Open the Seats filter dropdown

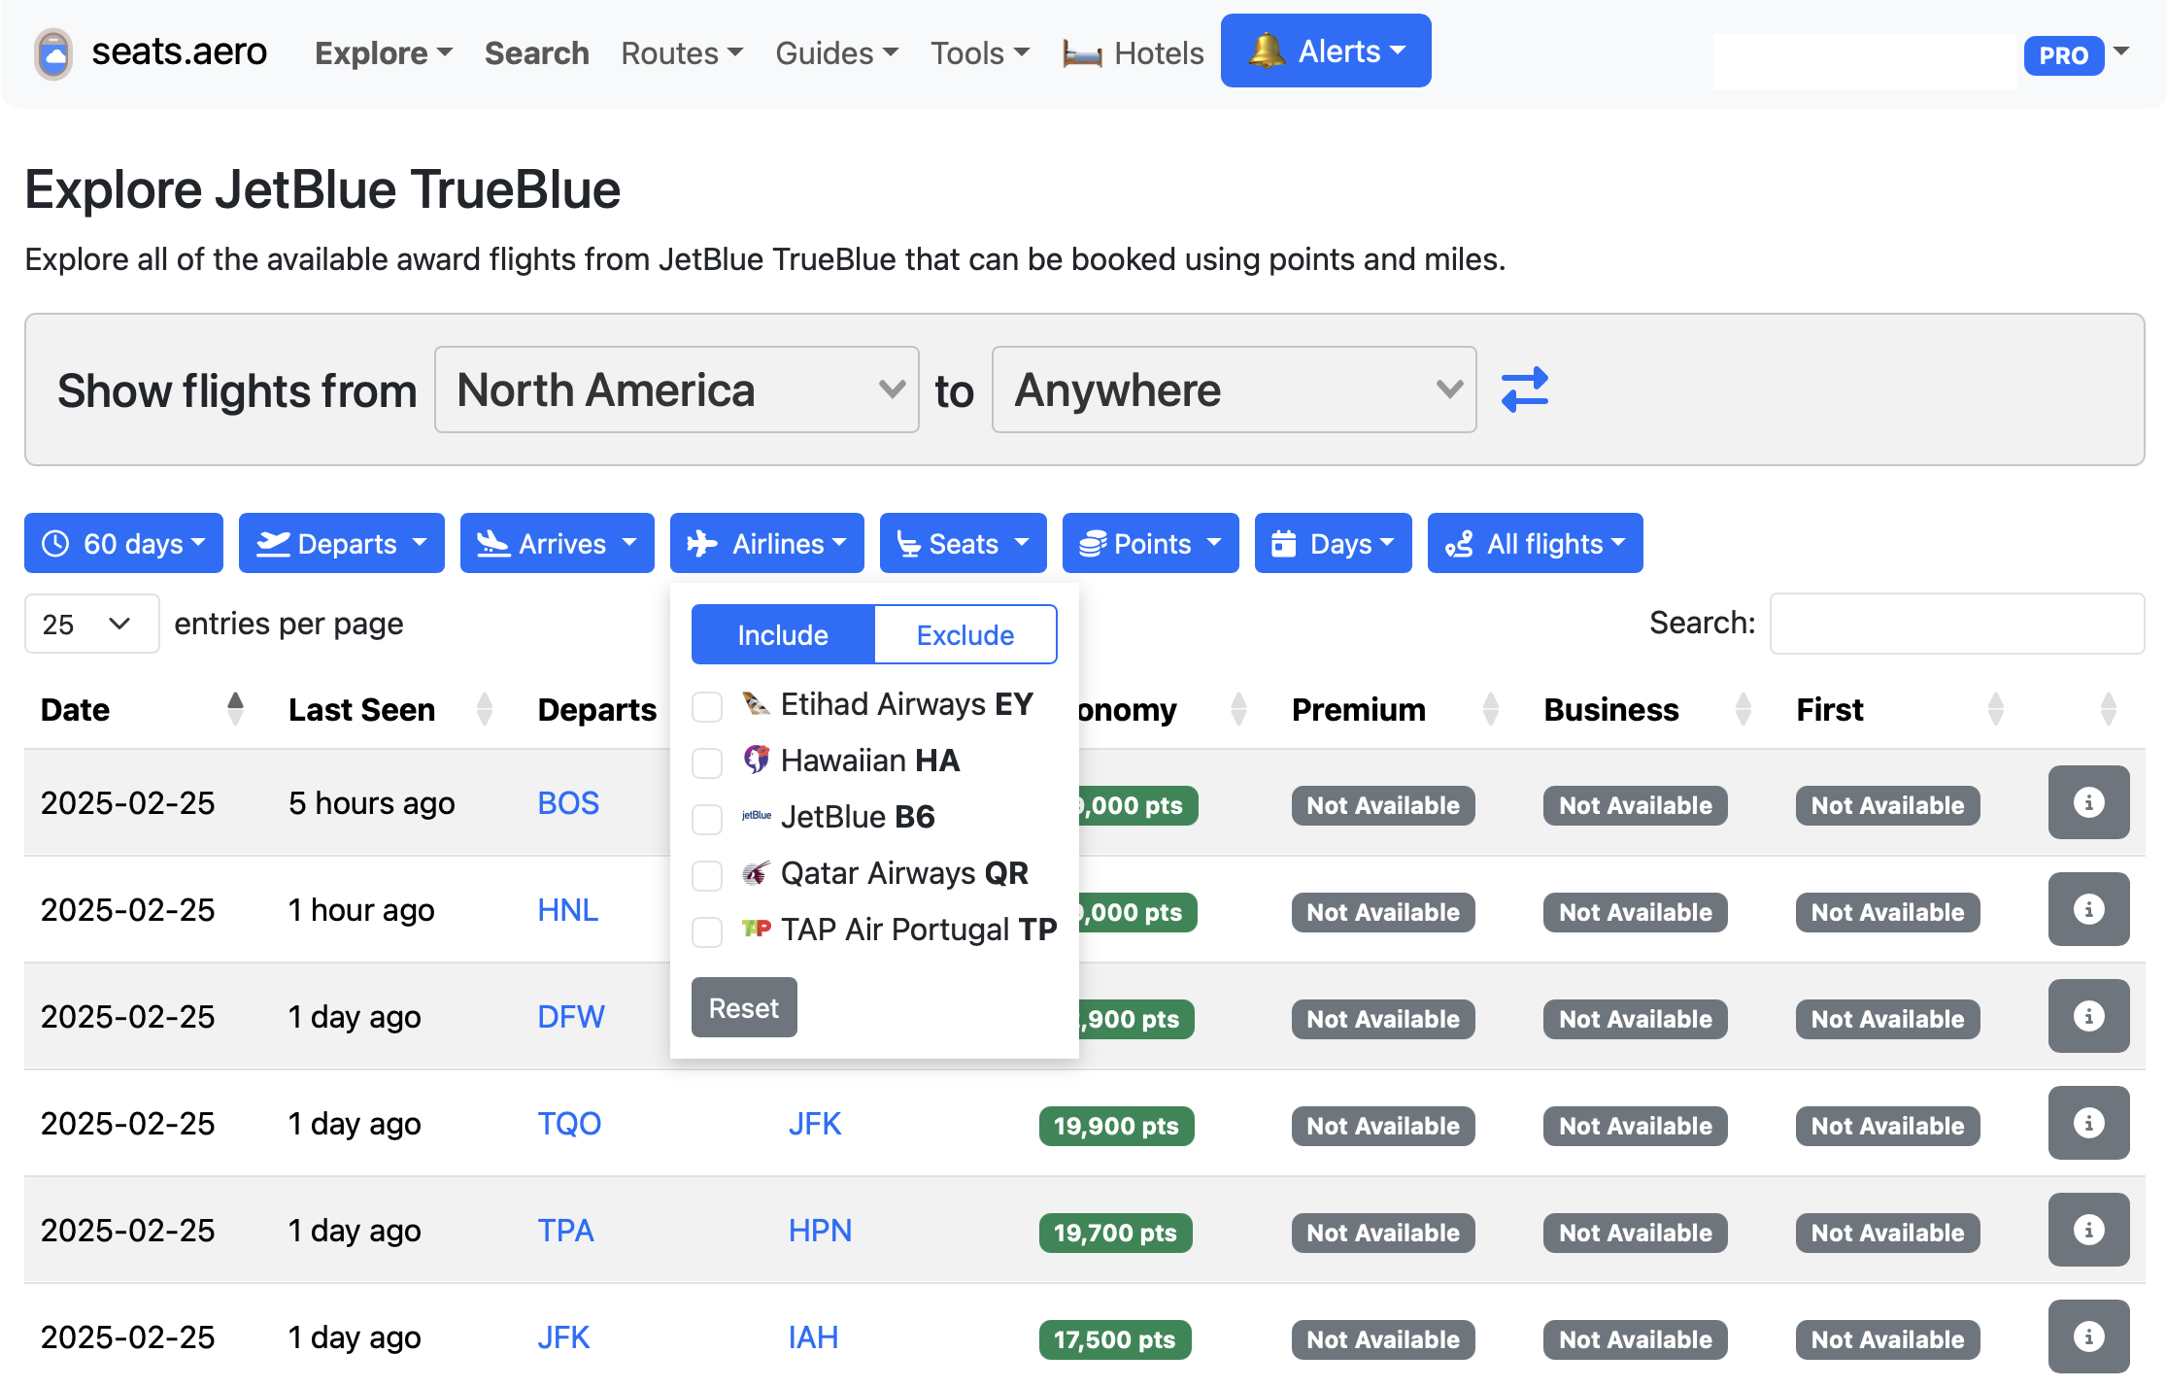coord(963,543)
